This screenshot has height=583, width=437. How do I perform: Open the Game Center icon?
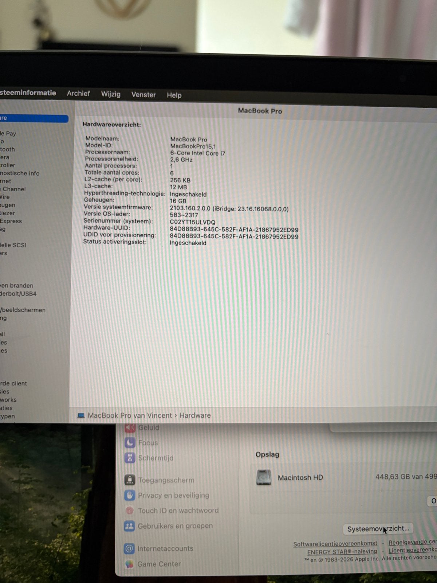(x=129, y=564)
